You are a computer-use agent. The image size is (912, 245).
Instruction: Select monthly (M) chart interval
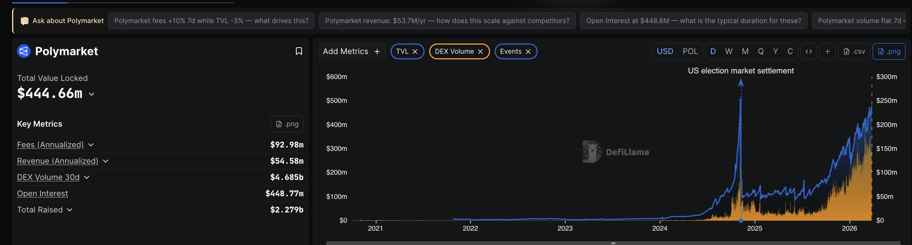(x=745, y=51)
